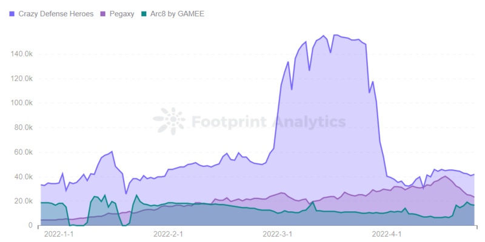
Task: Select the 2022-1-1 x-axis date label
Action: click(59, 233)
